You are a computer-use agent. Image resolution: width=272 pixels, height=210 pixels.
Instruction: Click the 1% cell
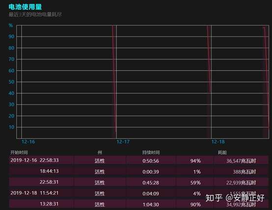pos(197,172)
